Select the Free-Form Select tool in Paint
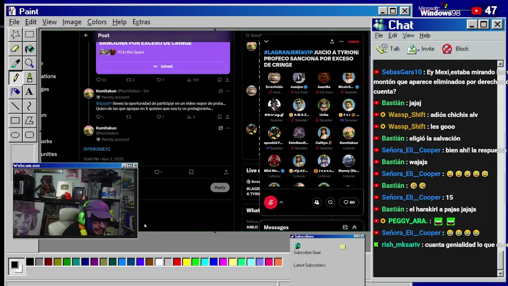508x286 pixels. (15, 34)
